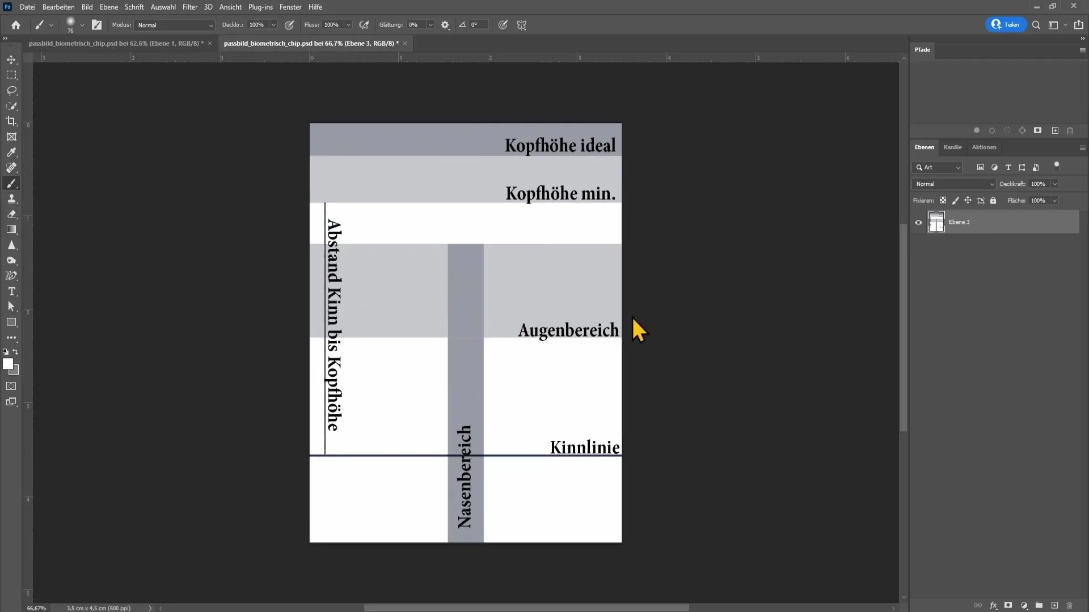Open layer Fläche fill dropdown arrow
The image size is (1089, 612).
[1054, 201]
